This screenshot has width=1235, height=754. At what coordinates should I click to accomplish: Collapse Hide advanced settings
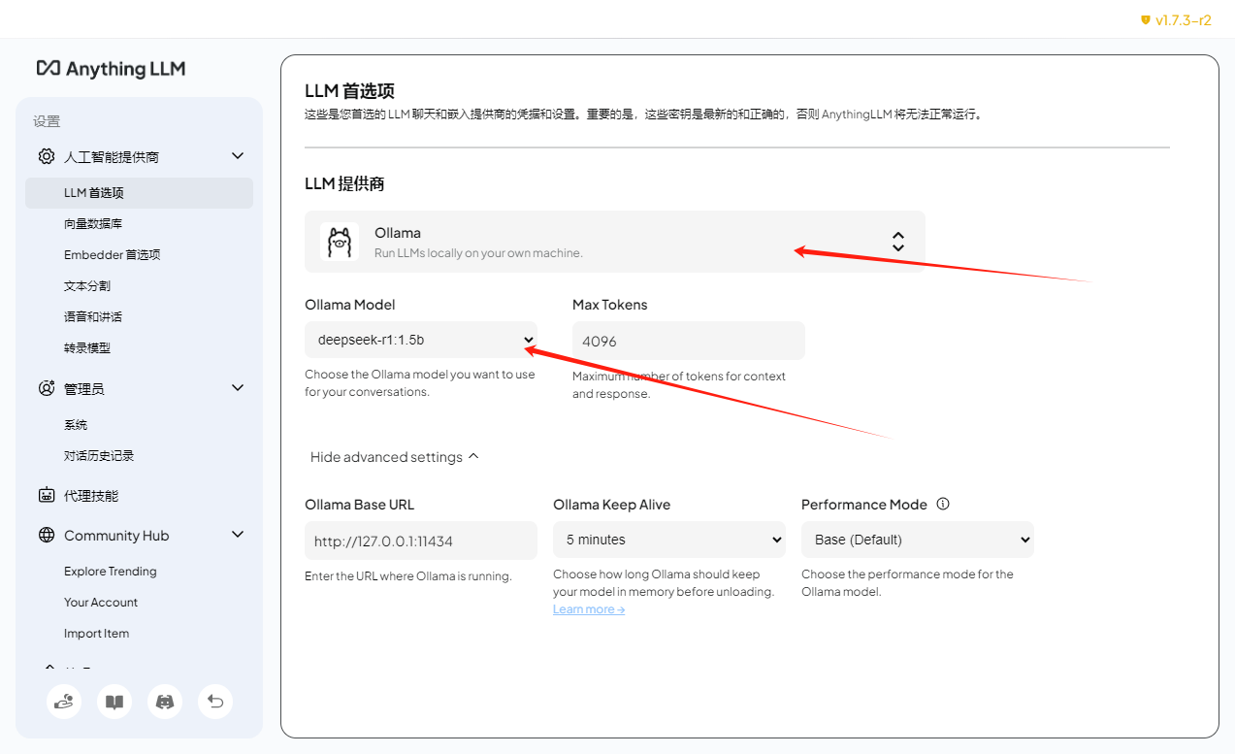click(395, 457)
